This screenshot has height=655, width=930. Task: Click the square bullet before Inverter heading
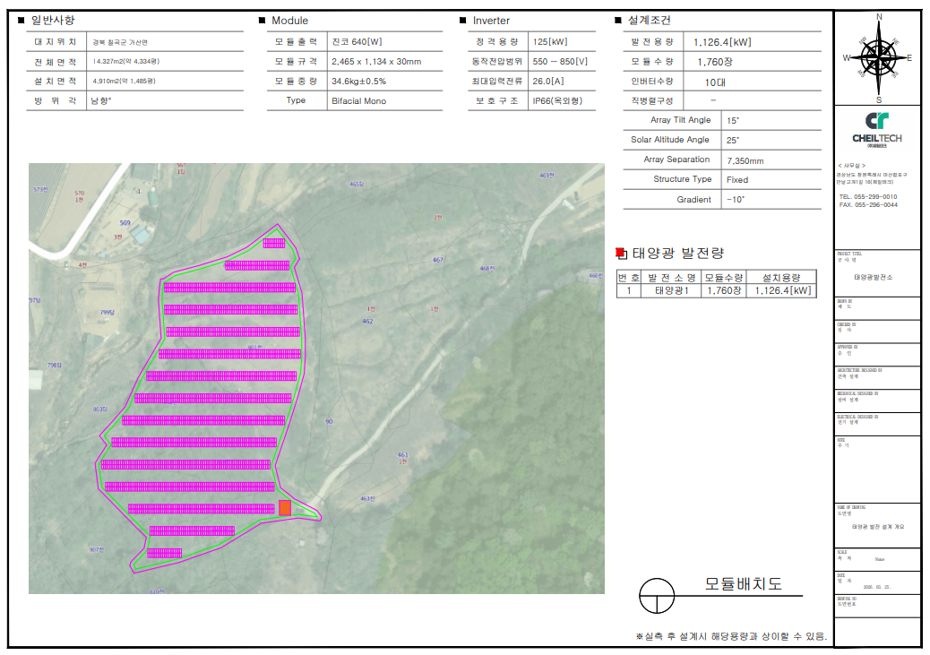tap(463, 21)
